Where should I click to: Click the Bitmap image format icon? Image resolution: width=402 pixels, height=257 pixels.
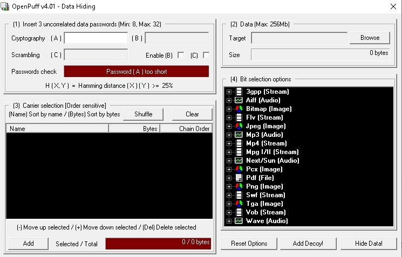239,109
